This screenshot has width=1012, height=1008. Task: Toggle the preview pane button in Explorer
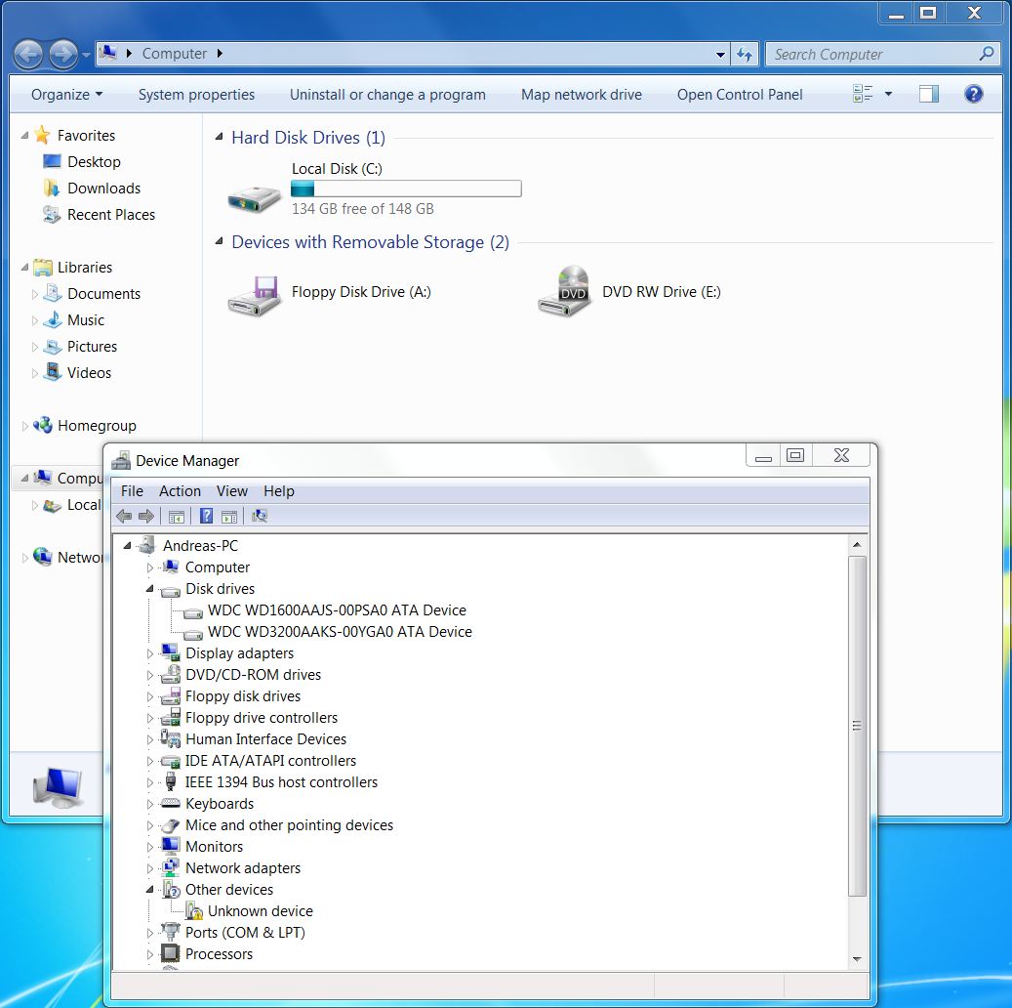click(x=929, y=95)
